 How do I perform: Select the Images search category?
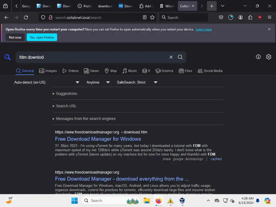click(48, 71)
